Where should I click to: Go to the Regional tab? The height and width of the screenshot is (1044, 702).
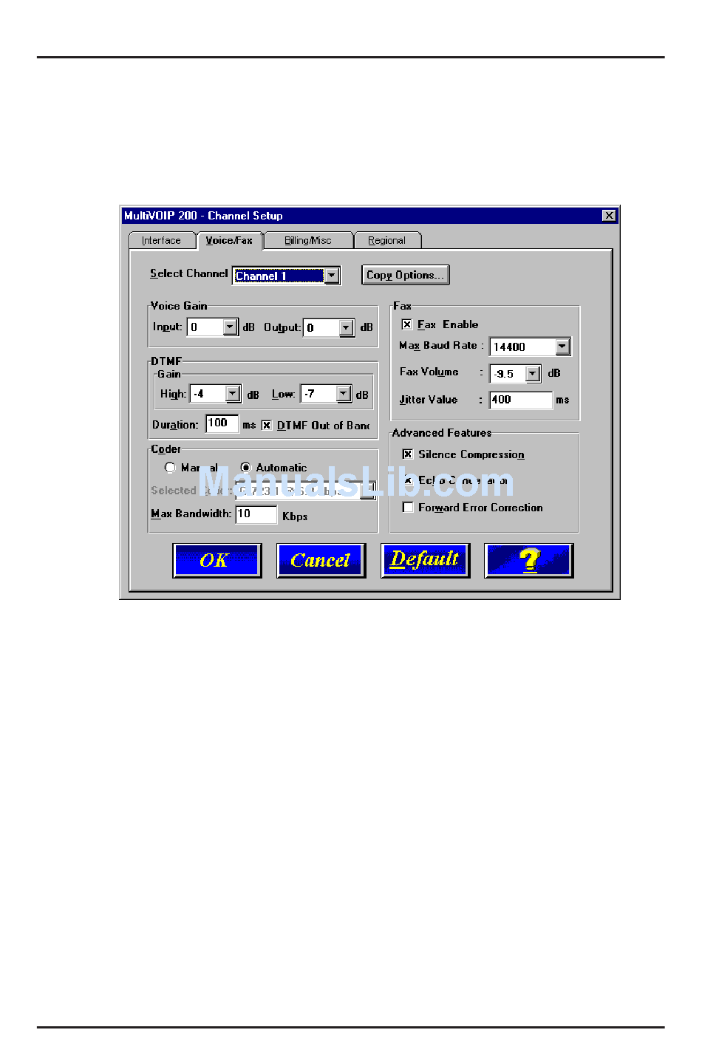pos(387,241)
